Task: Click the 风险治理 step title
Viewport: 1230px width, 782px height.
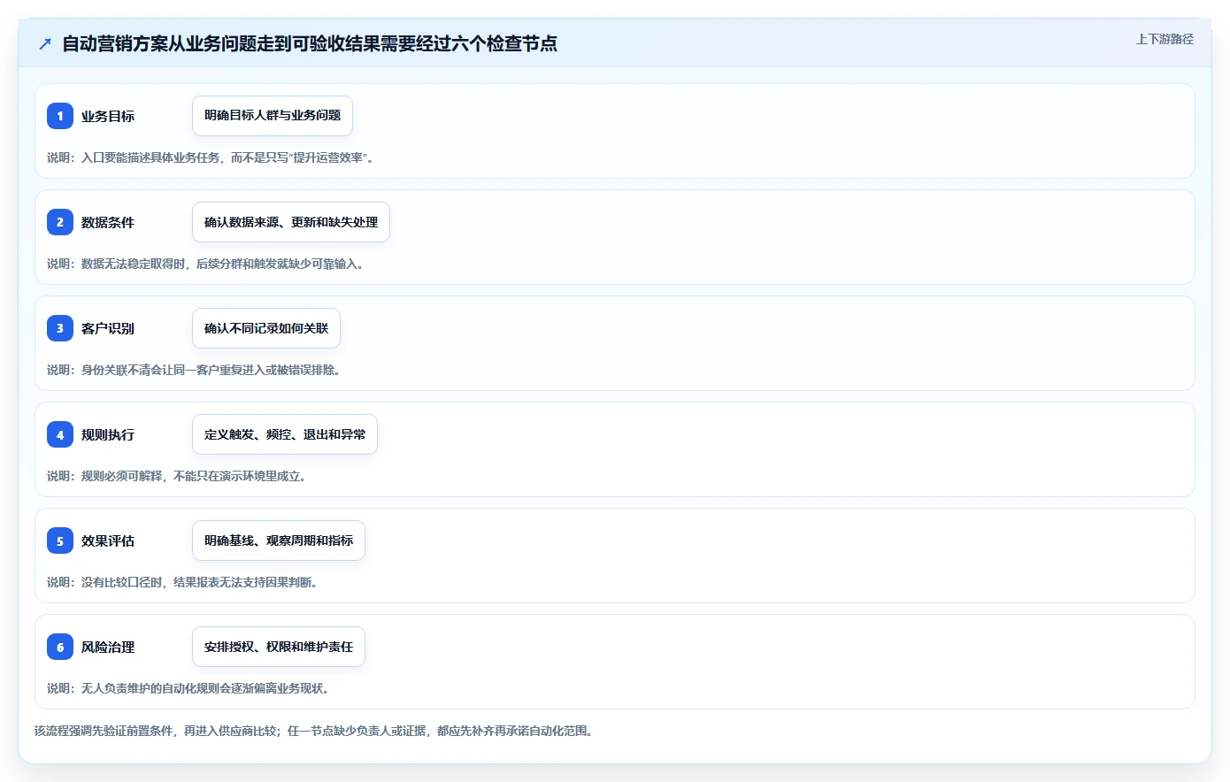Action: coord(108,647)
